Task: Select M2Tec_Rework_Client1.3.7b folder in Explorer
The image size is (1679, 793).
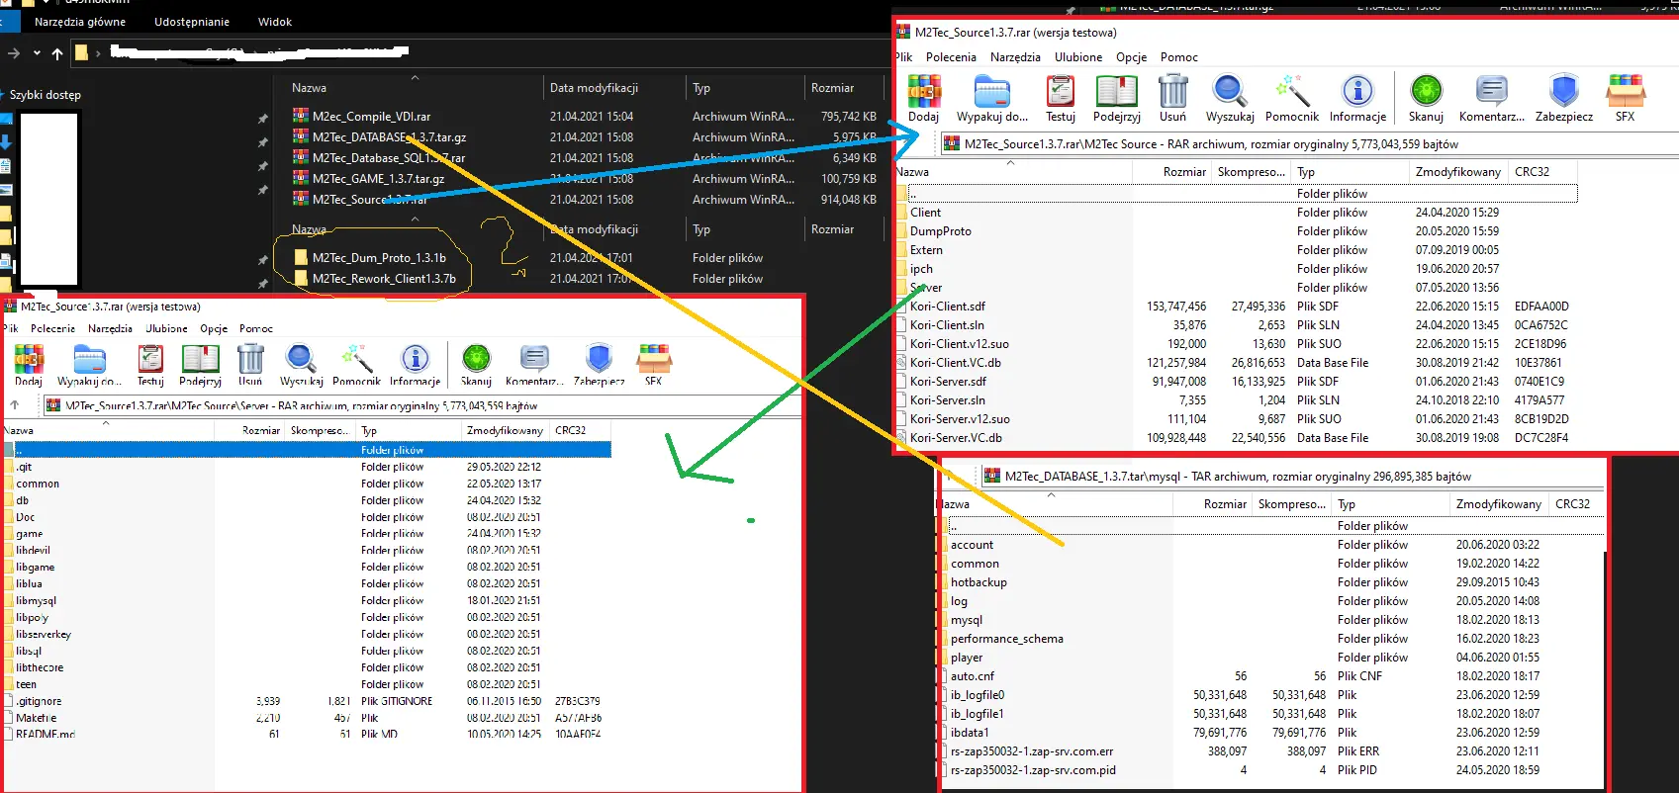Action: (384, 279)
